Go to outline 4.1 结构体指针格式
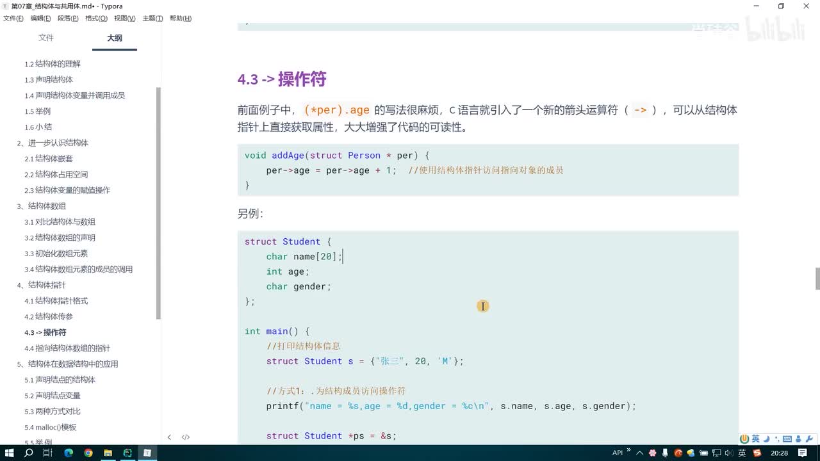The image size is (820, 461). pyautogui.click(x=56, y=301)
